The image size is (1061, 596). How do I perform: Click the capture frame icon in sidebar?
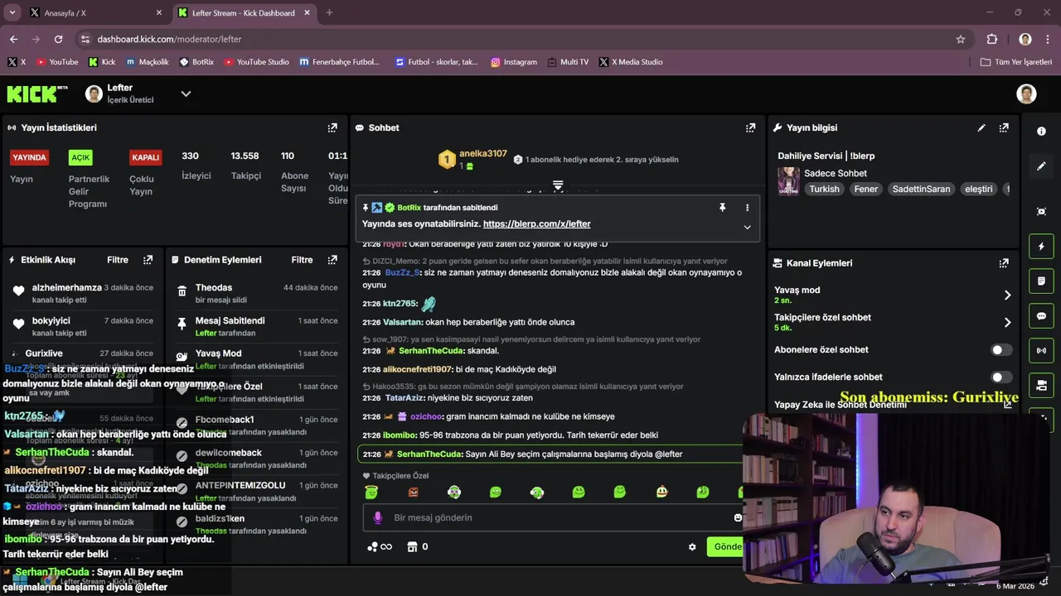1042,211
